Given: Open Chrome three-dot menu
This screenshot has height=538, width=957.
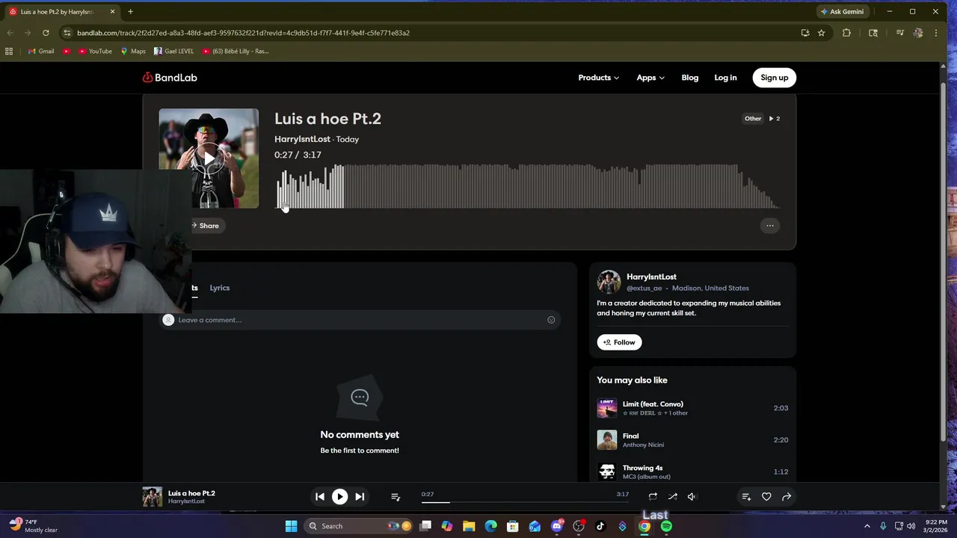Looking at the screenshot, I should 936,33.
